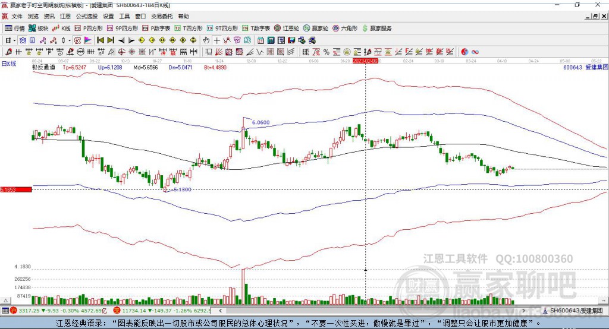The image size is (609, 329).
Task: Jump to last bar with green end arrow
Action: (111, 40)
